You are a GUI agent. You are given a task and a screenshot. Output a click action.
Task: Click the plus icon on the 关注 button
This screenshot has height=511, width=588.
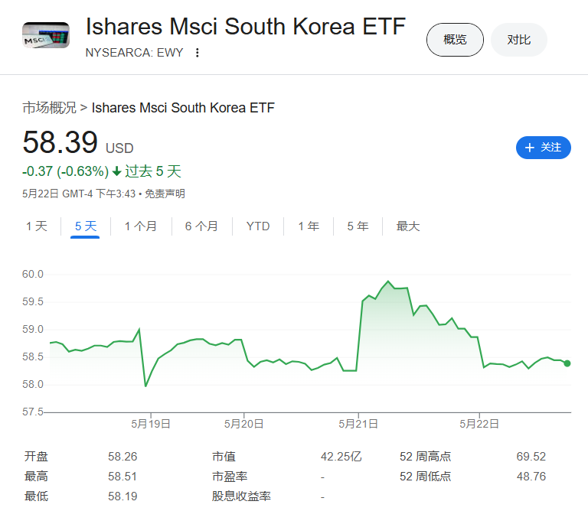coord(530,148)
